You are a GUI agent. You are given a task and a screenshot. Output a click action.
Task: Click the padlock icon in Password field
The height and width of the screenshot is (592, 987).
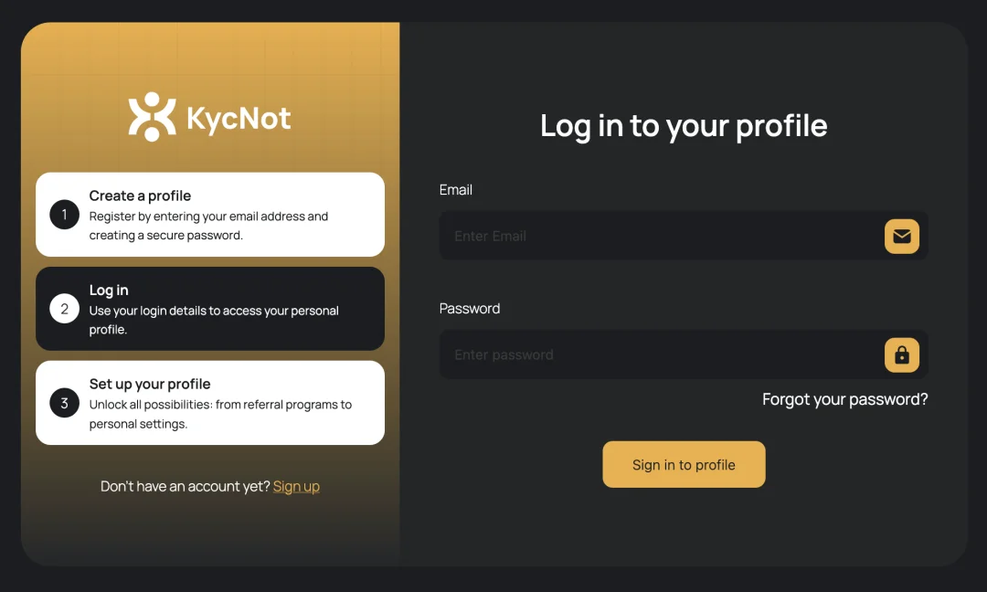[x=901, y=354]
